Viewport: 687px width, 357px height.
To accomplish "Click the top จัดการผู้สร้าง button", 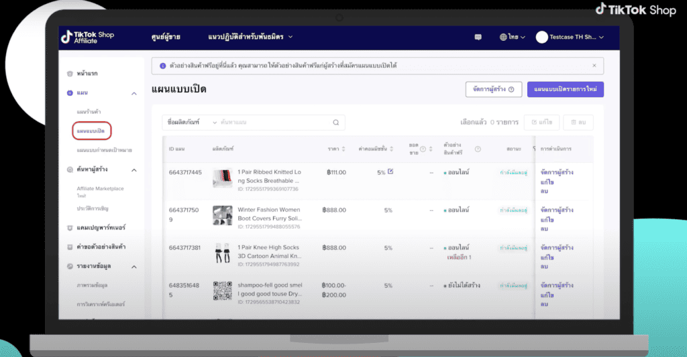I will coord(494,89).
